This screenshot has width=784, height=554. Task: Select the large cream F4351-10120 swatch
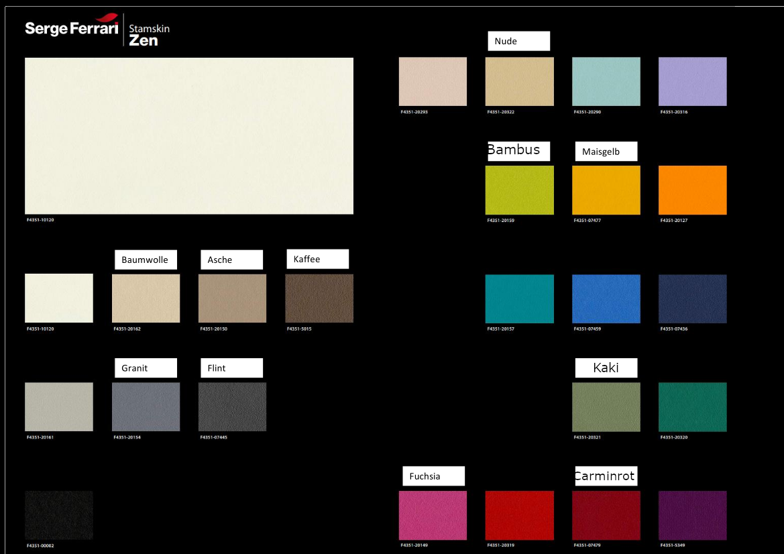point(189,136)
